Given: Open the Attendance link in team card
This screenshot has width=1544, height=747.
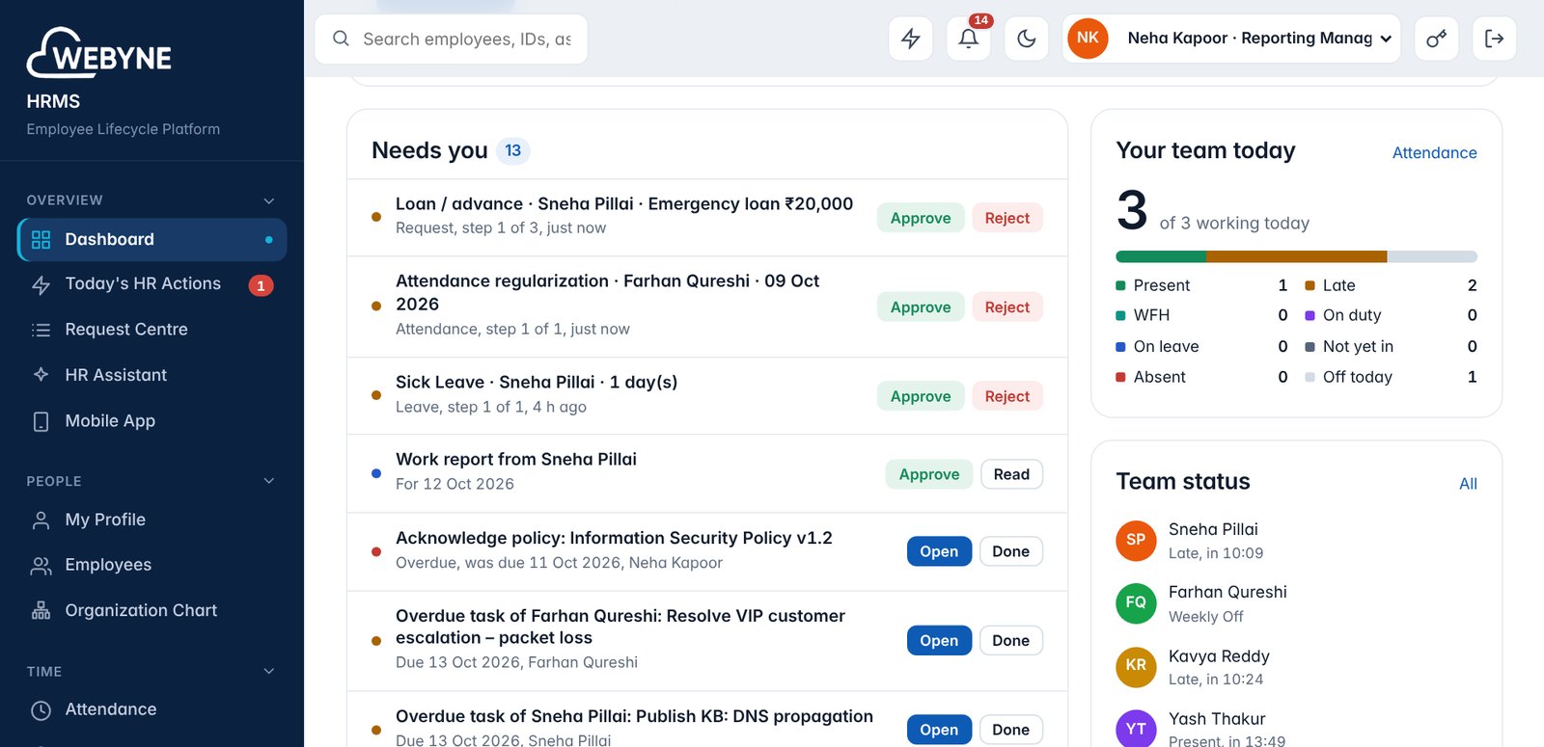Looking at the screenshot, I should pyautogui.click(x=1434, y=152).
